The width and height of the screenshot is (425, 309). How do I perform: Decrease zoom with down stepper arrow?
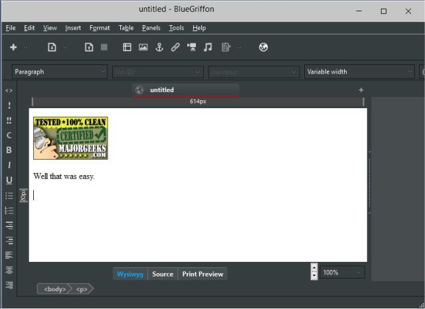tap(314, 276)
